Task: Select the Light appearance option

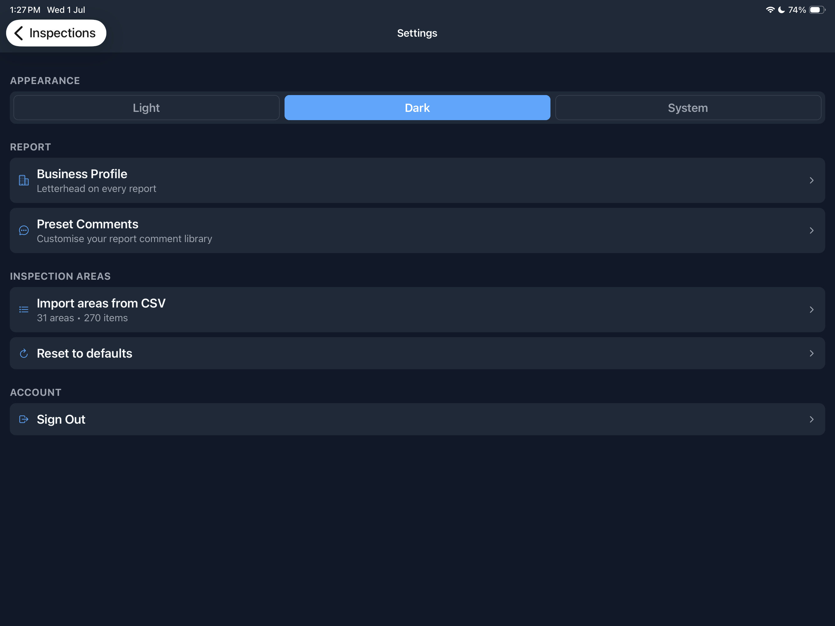Action: (146, 108)
